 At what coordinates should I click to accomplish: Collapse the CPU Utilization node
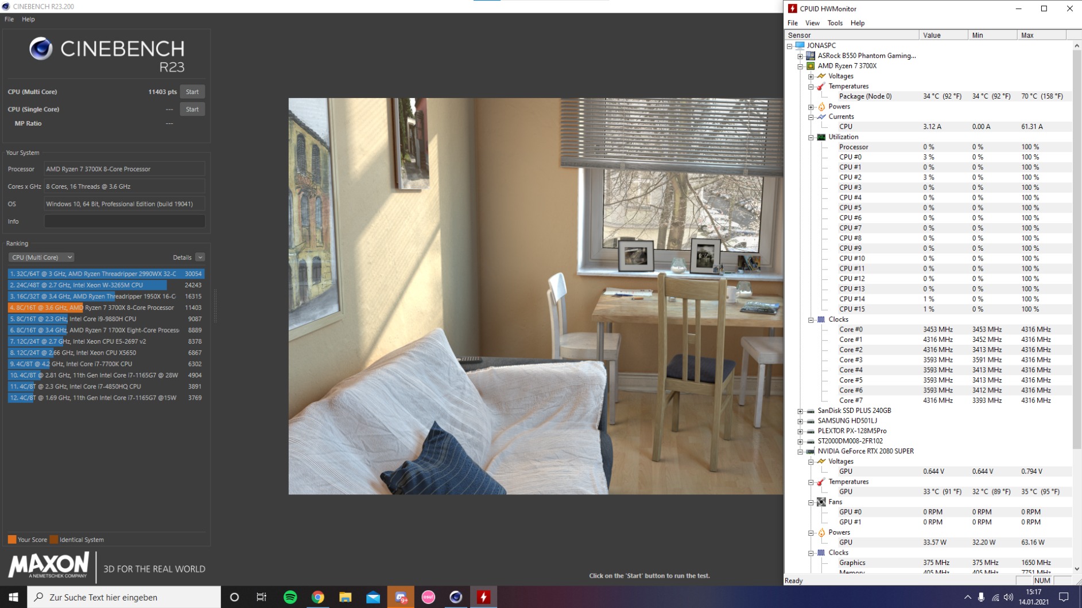(x=811, y=137)
